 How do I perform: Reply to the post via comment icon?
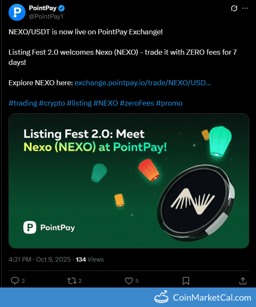tap(15, 280)
